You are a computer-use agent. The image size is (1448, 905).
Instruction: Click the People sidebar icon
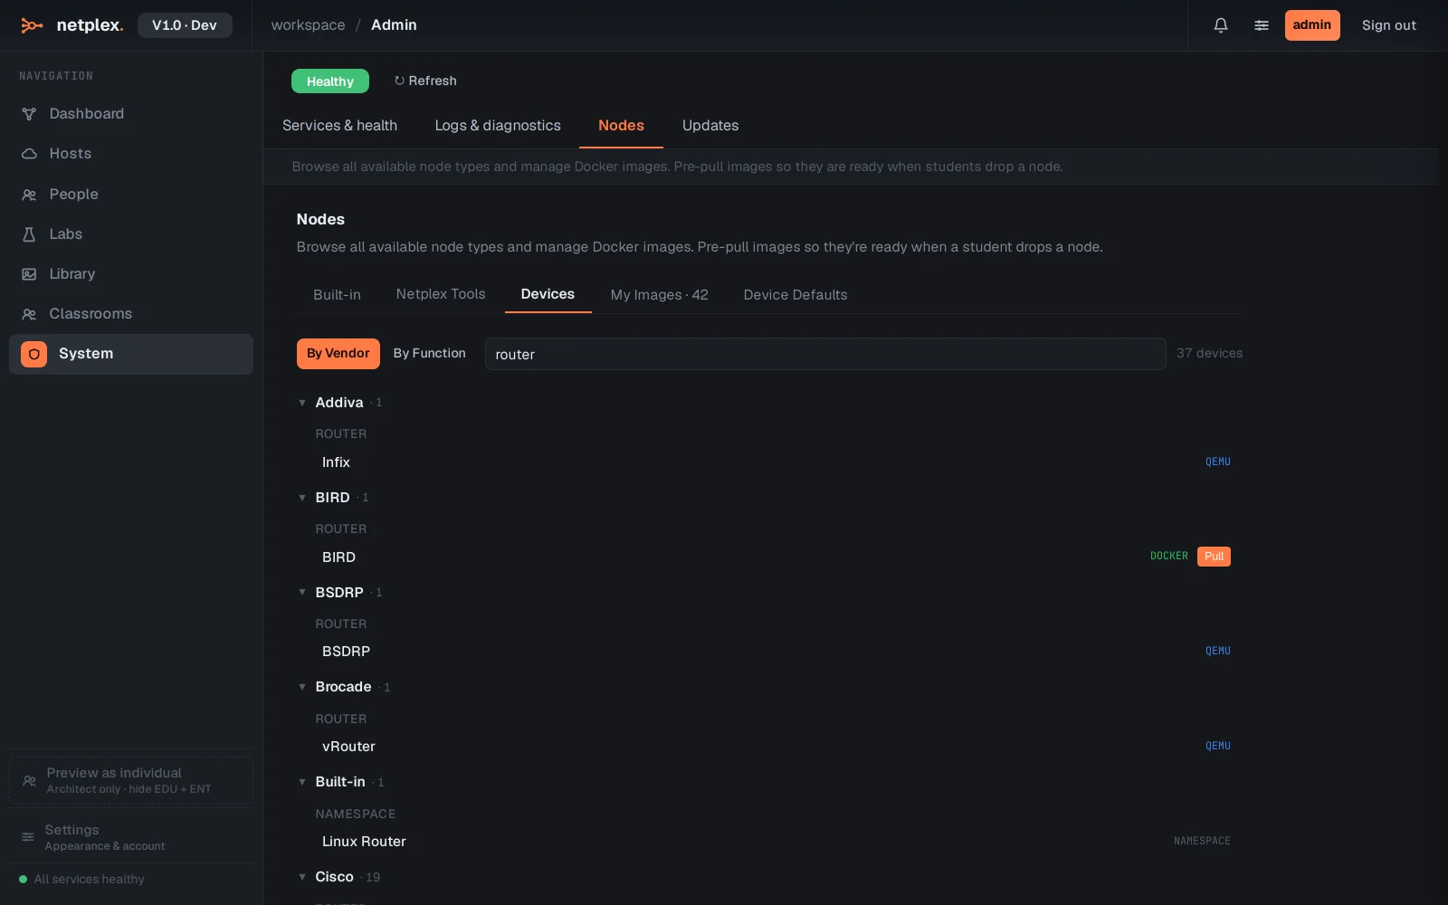point(29,195)
